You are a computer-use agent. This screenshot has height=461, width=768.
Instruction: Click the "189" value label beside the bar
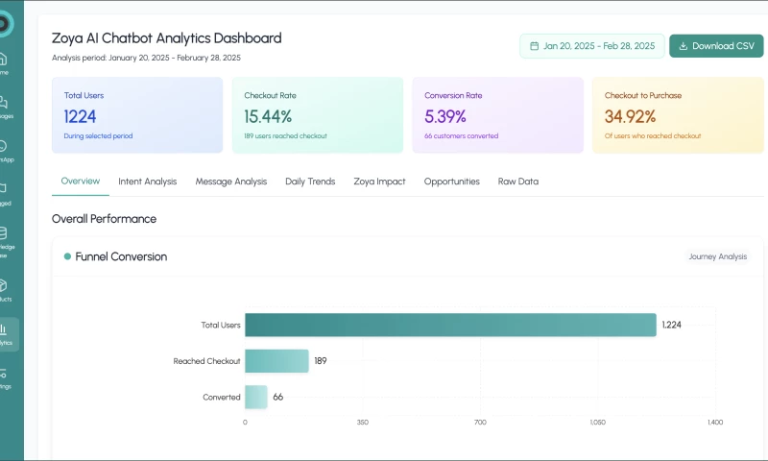coord(321,361)
